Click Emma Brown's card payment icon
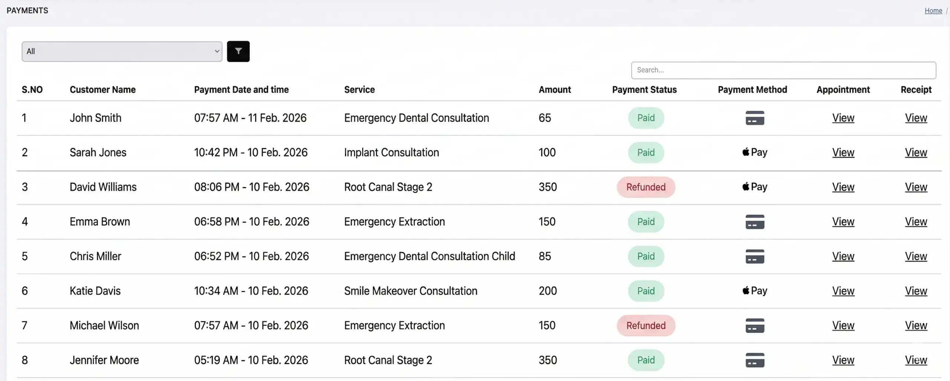Screen dimensions: 950x381 pos(754,222)
